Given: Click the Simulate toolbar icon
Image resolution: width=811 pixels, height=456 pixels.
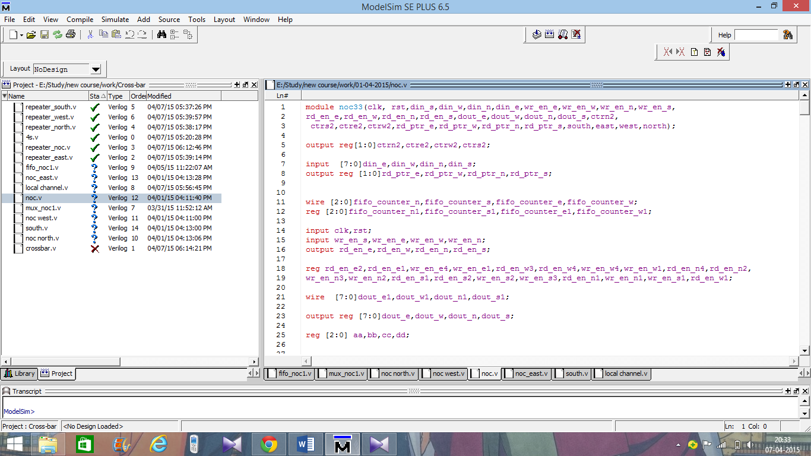Looking at the screenshot, I should [563, 35].
